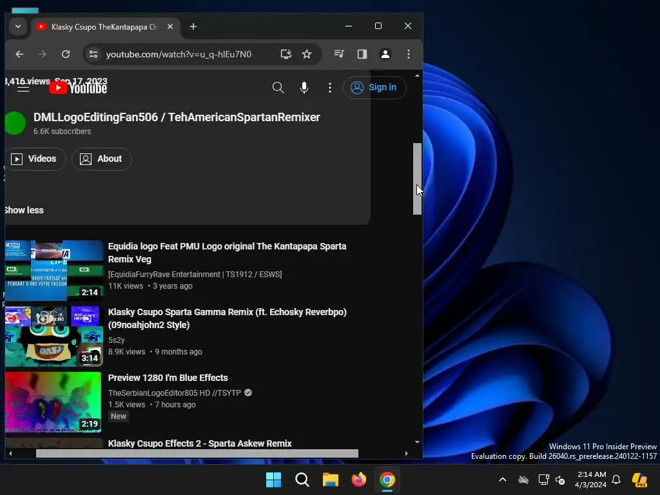Open notification bell in taskbar
The height and width of the screenshot is (495, 660).
click(616, 480)
